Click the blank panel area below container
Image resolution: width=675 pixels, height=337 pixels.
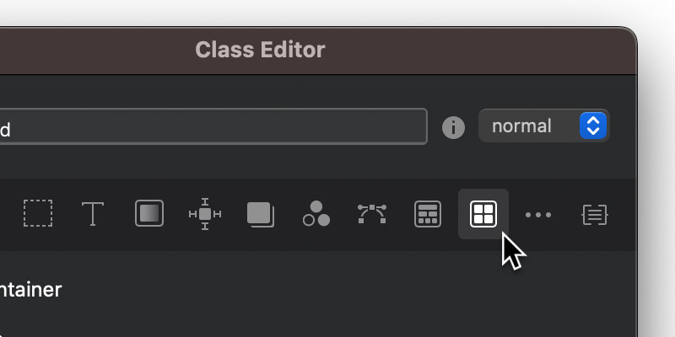click(x=318, y=322)
